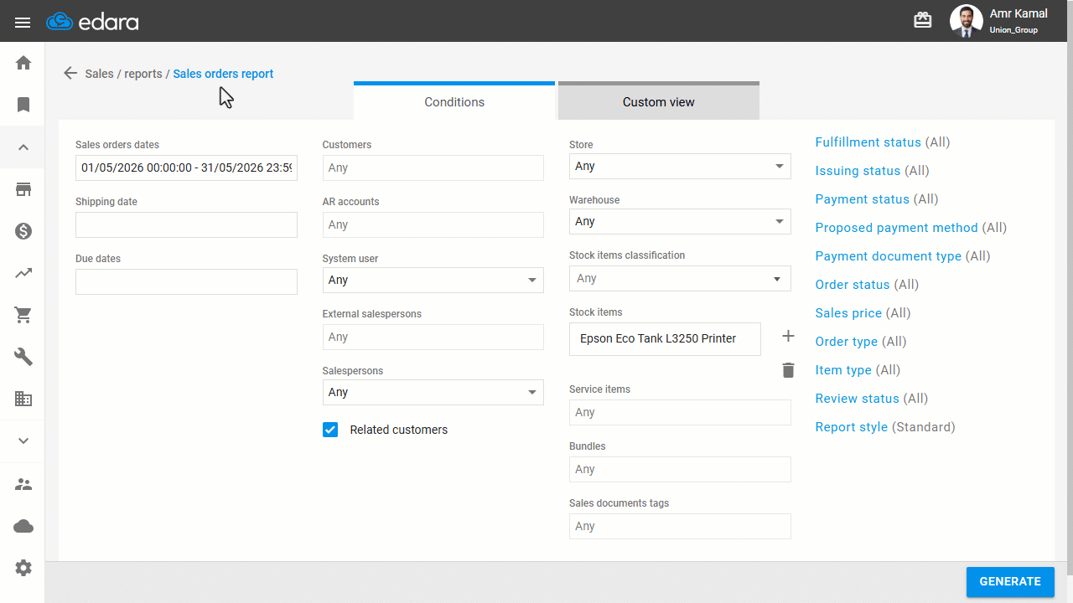The height and width of the screenshot is (603, 1073).
Task: Open the gift box icon in header
Action: coord(923,20)
